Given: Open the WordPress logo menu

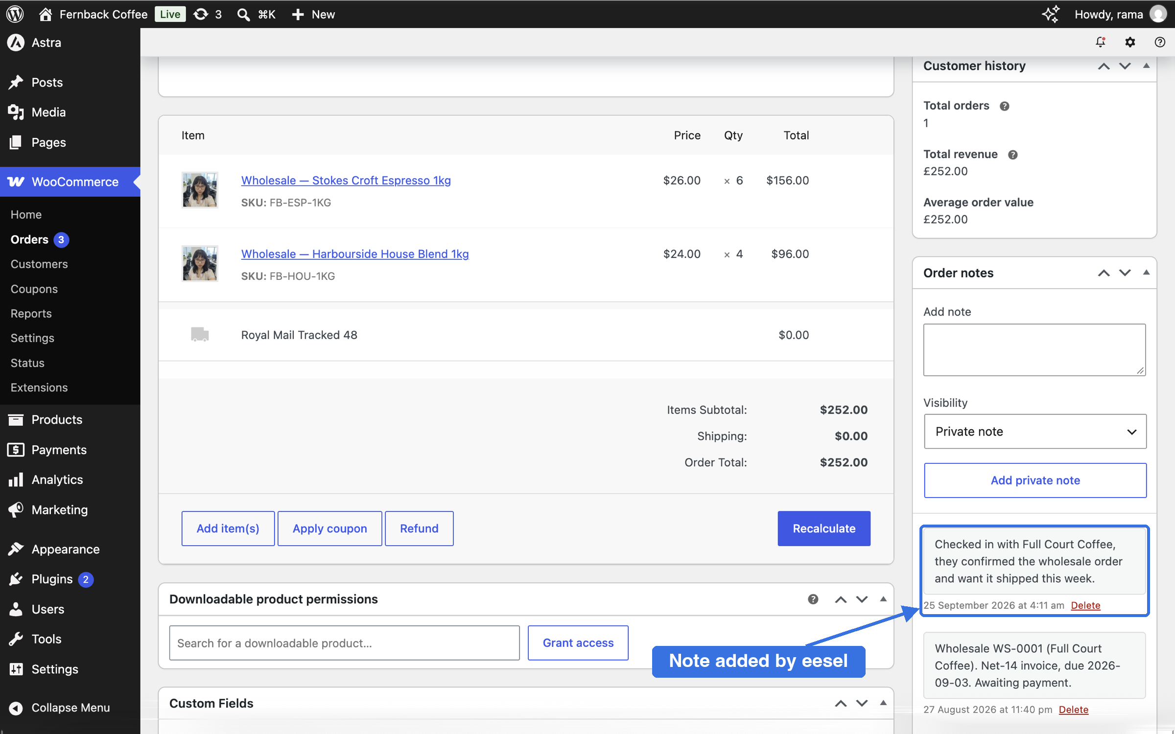Looking at the screenshot, I should tap(15, 14).
